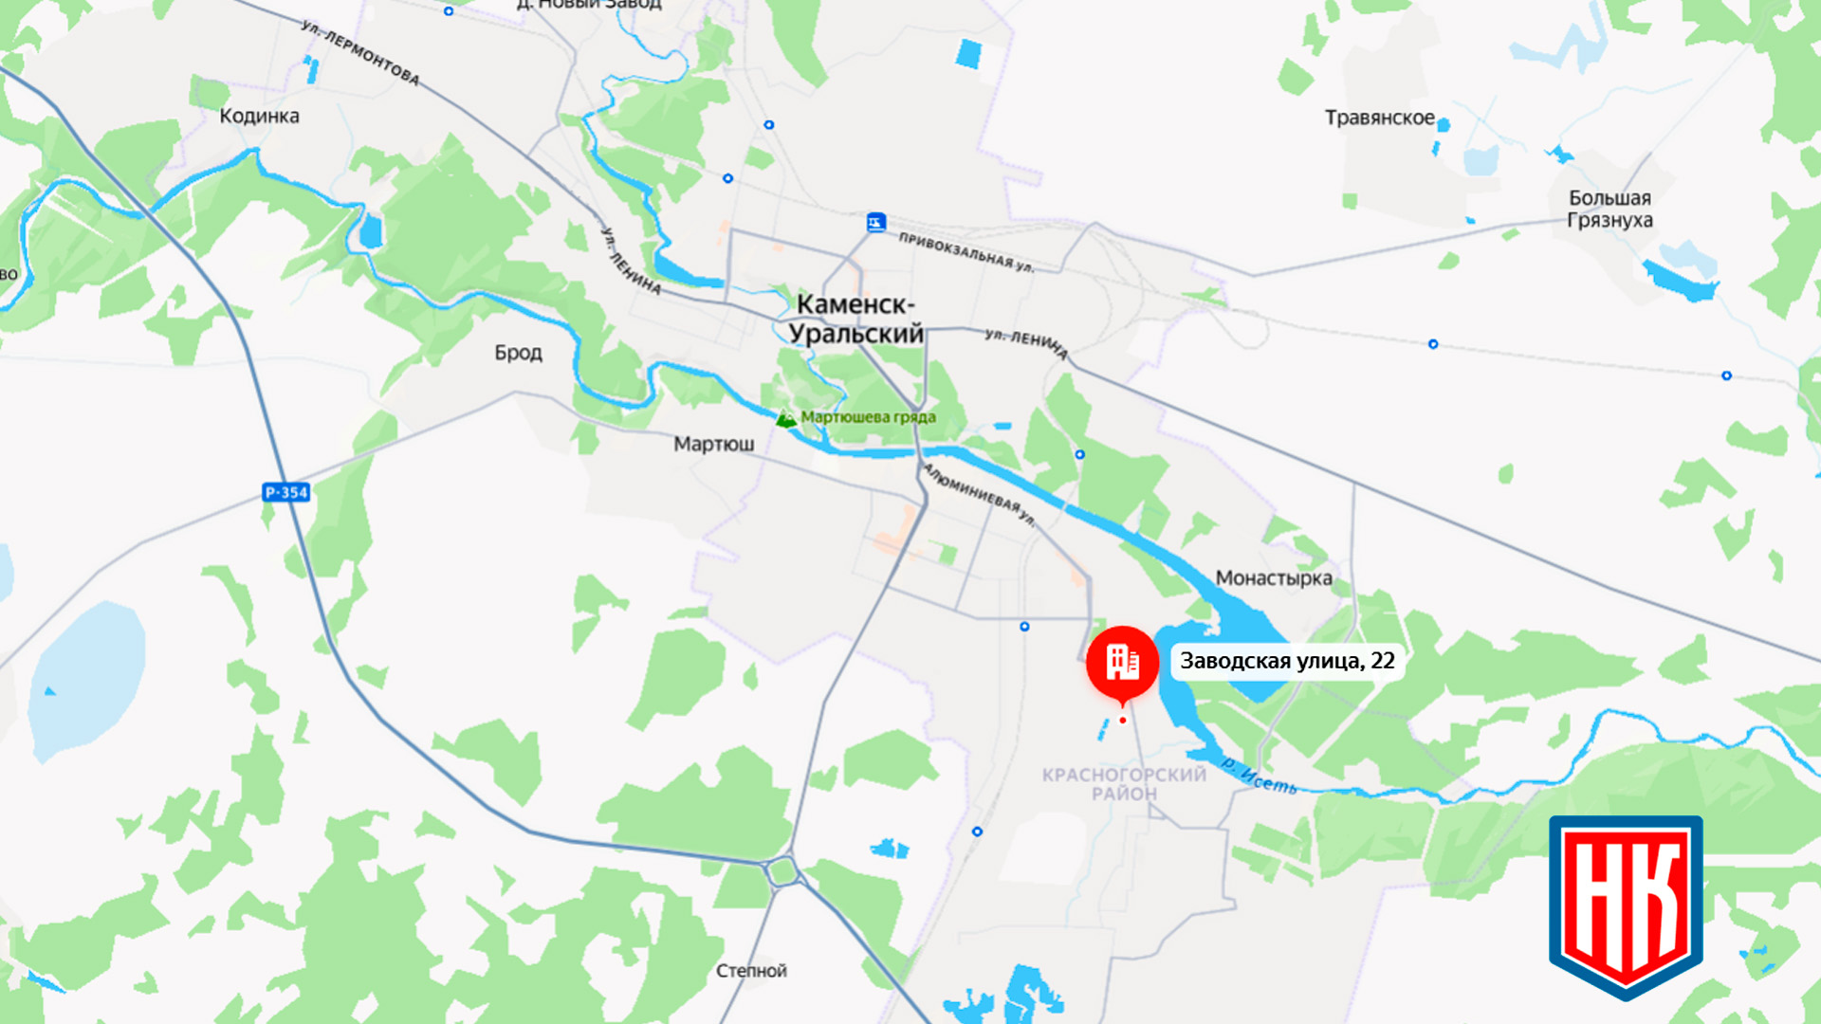This screenshot has height=1024, width=1821.
Task: Click the blue stop marker below Мартюшева гряда
Action: tap(1079, 455)
